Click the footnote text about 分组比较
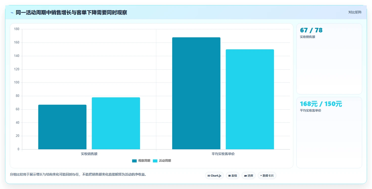Viewport: 372px width, 189px height. [x=78, y=174]
